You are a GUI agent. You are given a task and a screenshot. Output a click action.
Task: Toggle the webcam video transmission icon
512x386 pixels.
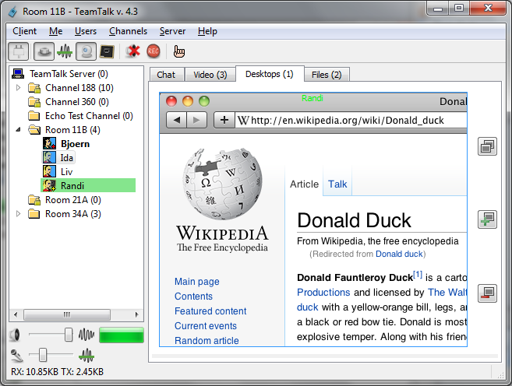[x=86, y=51]
